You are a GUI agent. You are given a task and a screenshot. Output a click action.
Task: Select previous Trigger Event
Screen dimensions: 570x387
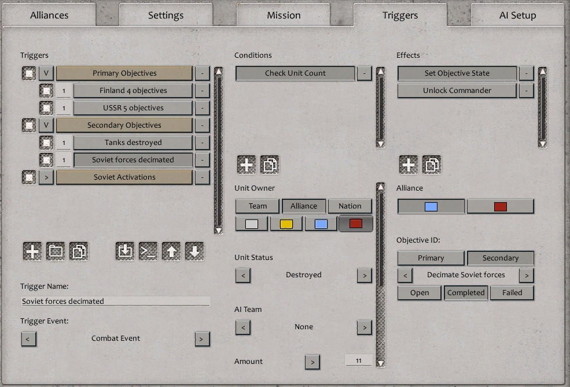click(x=29, y=339)
